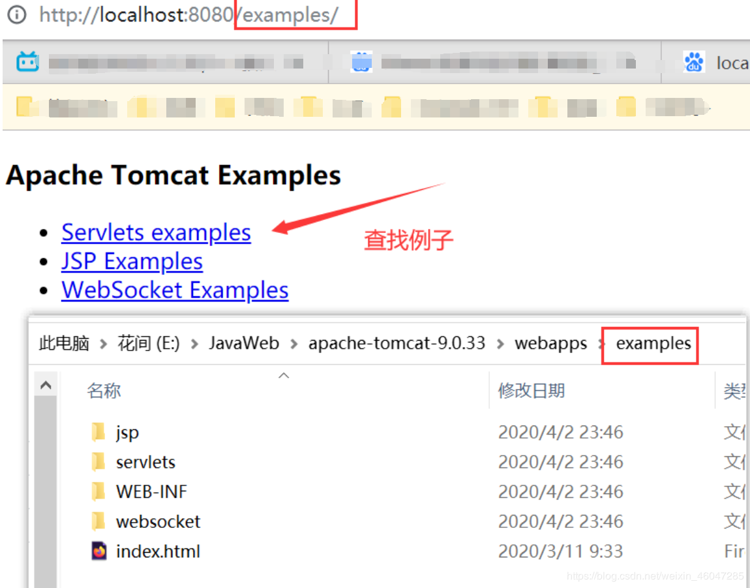Switch to the 'loca' bookmark entry

pyautogui.click(x=732, y=63)
